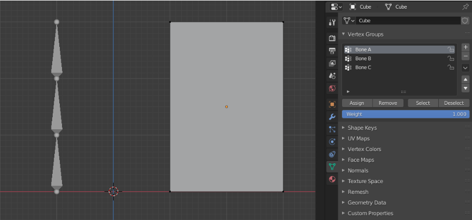Screen dimensions: 472x220
Task: Open the World properties tab
Action: pos(332,89)
